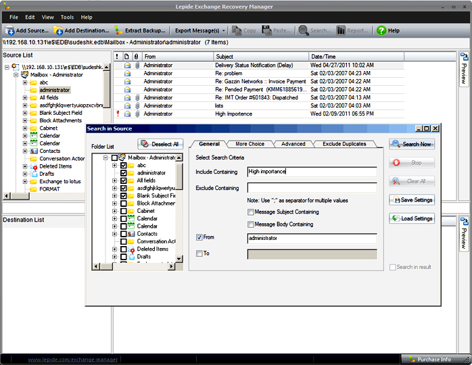Viewport: 472px width, 365px height.
Task: Click the Load Settings green icon
Action: [396, 218]
